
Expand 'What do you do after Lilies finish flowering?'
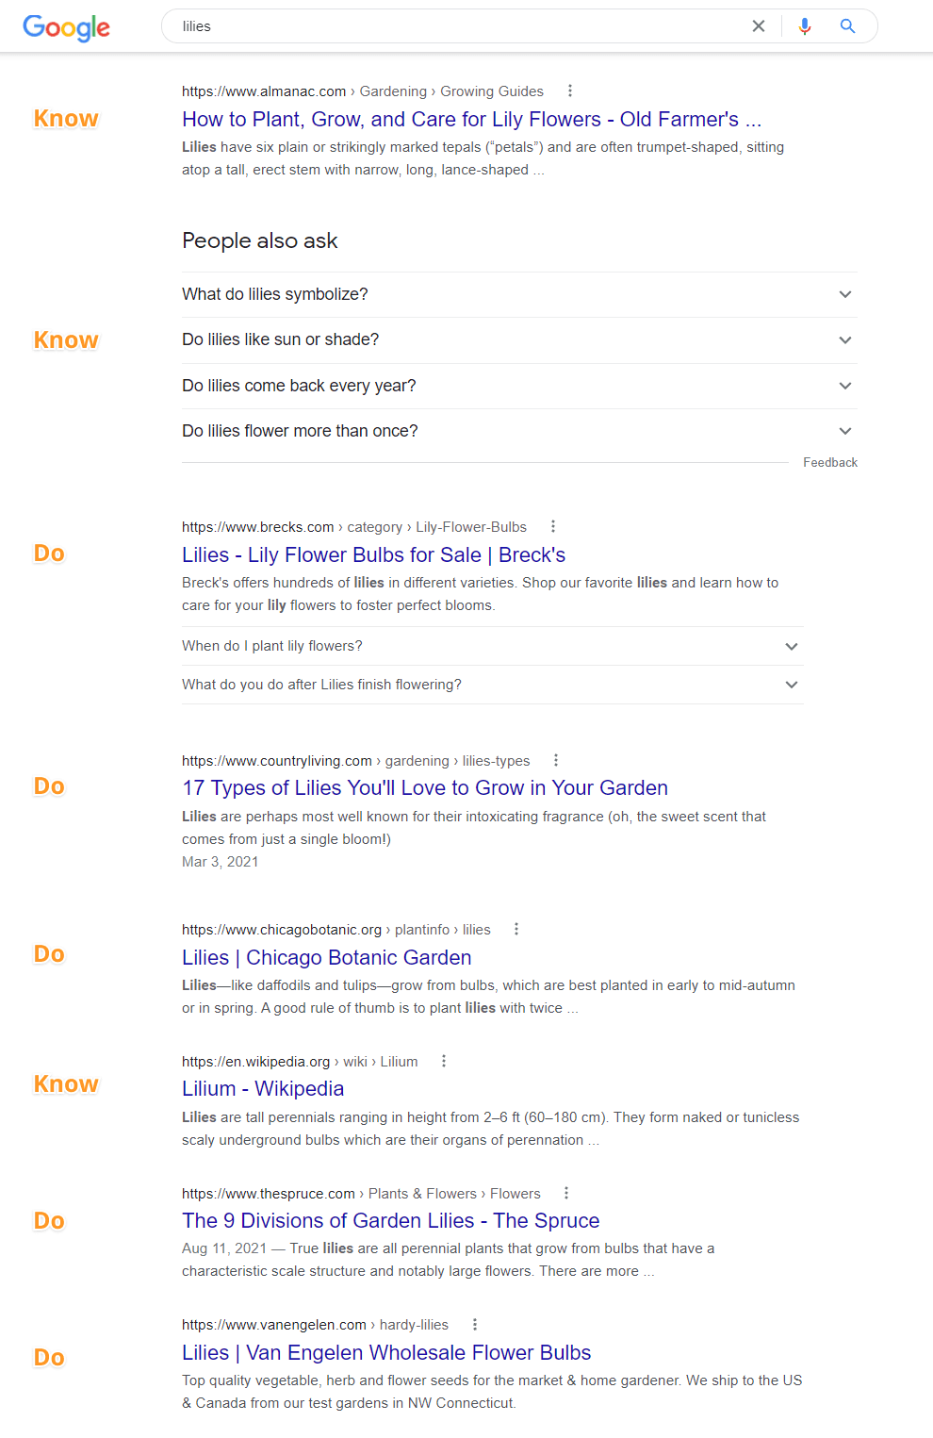point(492,685)
